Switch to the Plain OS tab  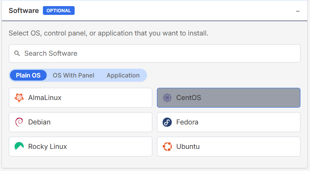tap(28, 75)
